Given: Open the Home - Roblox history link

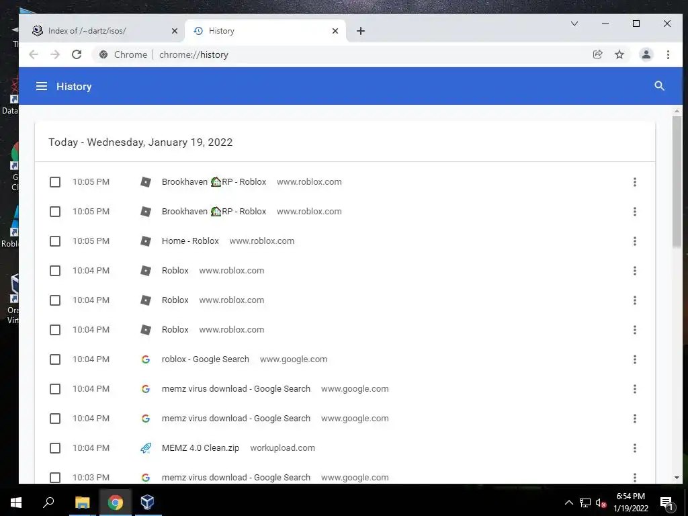Looking at the screenshot, I should [x=190, y=241].
